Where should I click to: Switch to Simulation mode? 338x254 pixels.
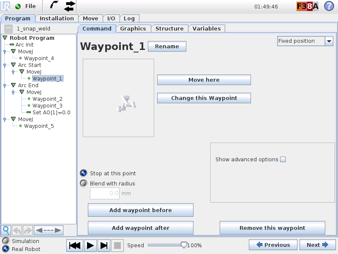[x=6, y=240]
